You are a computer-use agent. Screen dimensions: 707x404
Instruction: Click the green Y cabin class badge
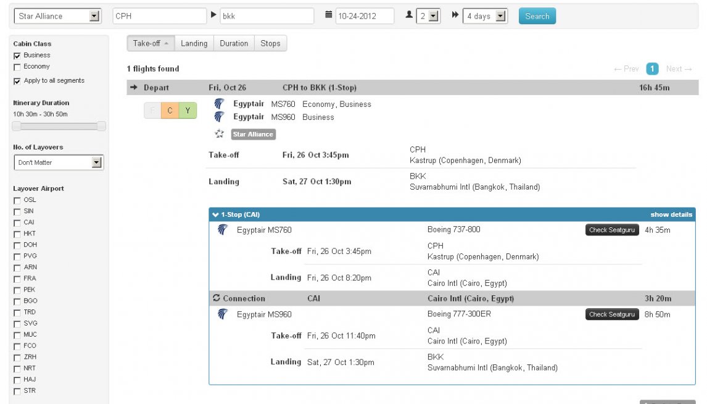click(x=188, y=111)
